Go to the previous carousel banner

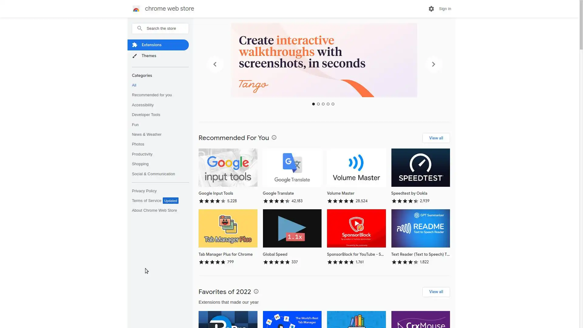point(215,64)
